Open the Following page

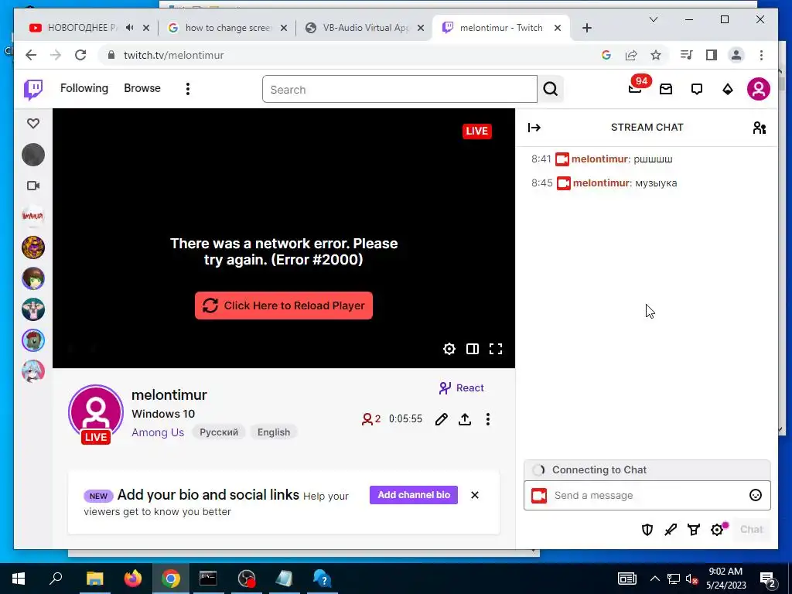(x=84, y=88)
